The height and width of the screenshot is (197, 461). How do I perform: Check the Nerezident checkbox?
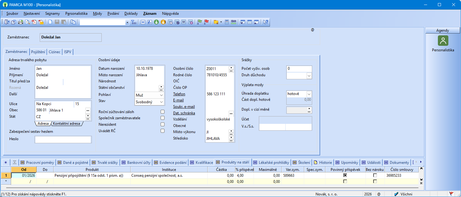162,124
